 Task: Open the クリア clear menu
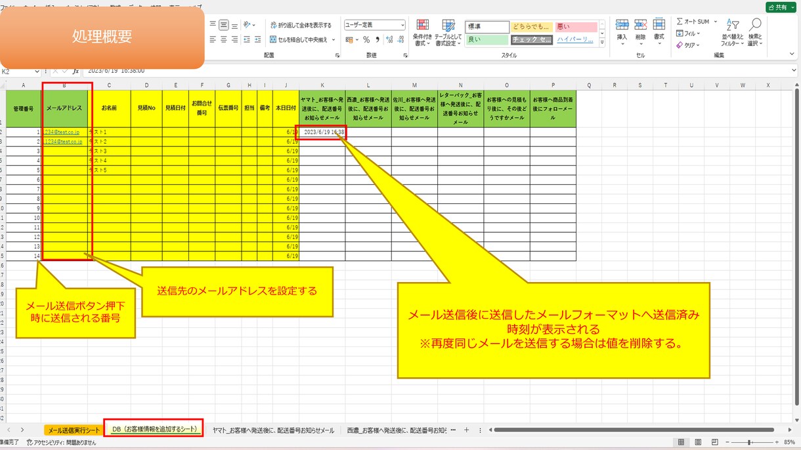coord(689,45)
